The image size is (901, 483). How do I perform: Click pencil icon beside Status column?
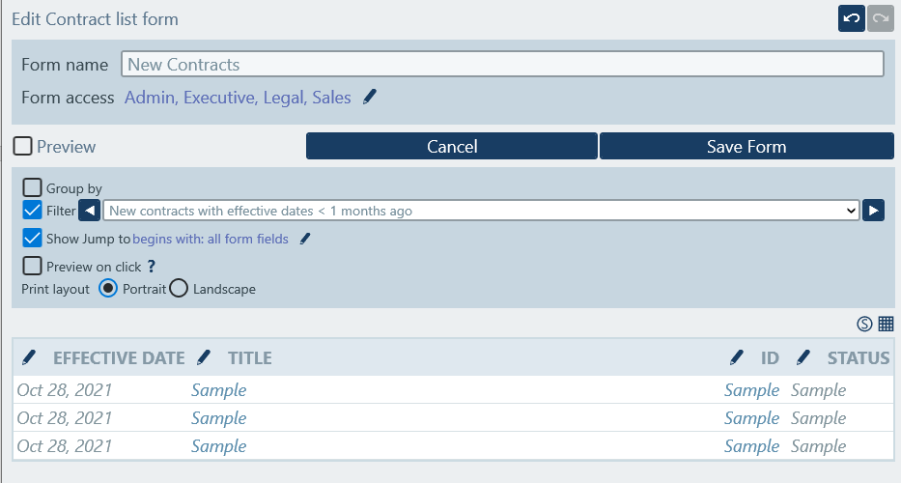(803, 358)
